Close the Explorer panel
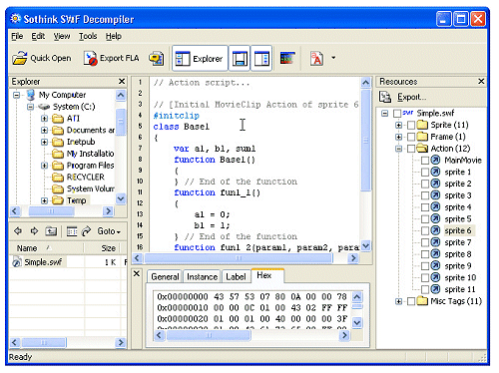Viewport: 499px width, 373px height. (x=122, y=81)
